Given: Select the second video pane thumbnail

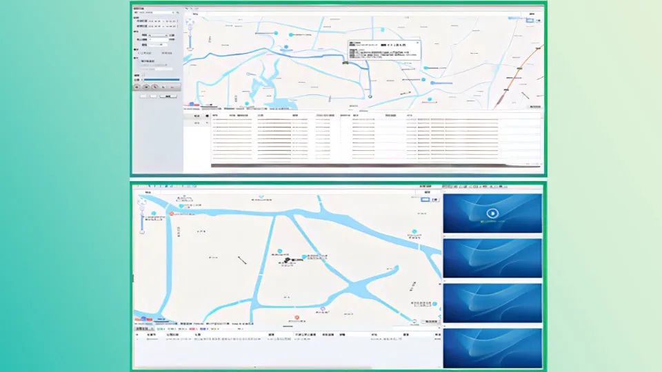Looking at the screenshot, I should point(492,258).
